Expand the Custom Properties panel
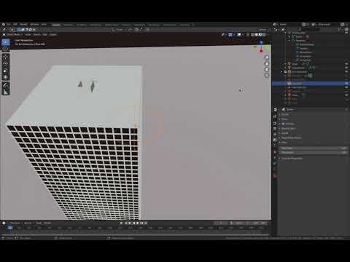 tap(292, 159)
